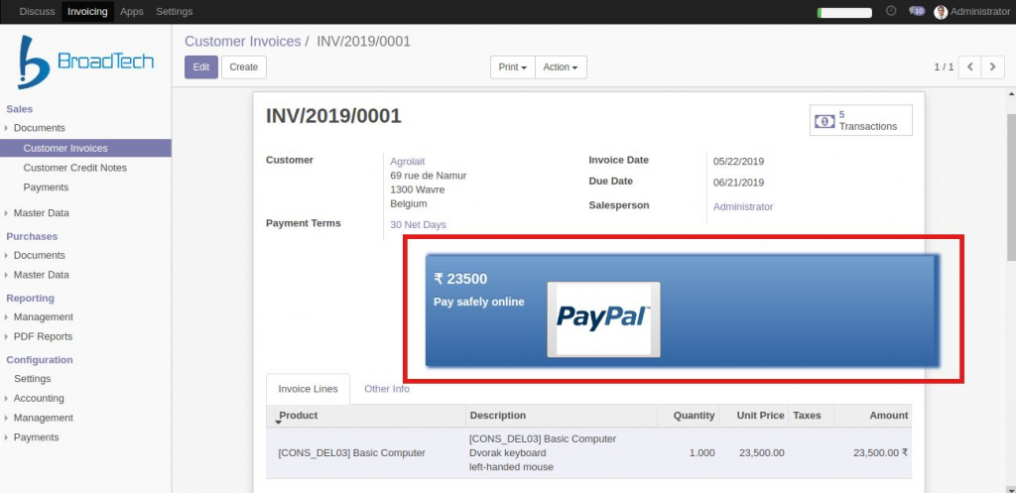Open the Administrator salesperson link
This screenshot has height=493, width=1016.
coord(743,206)
